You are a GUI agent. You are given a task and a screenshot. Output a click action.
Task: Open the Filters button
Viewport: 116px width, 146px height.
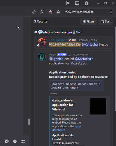pyautogui.click(x=89, y=22)
